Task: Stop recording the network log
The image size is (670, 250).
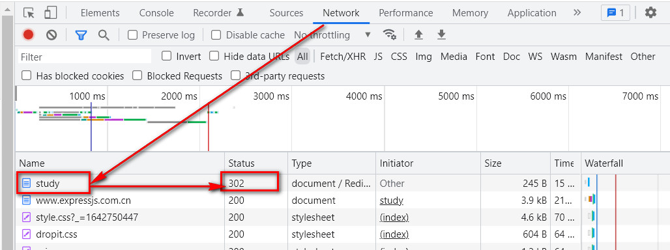Action: click(x=28, y=35)
